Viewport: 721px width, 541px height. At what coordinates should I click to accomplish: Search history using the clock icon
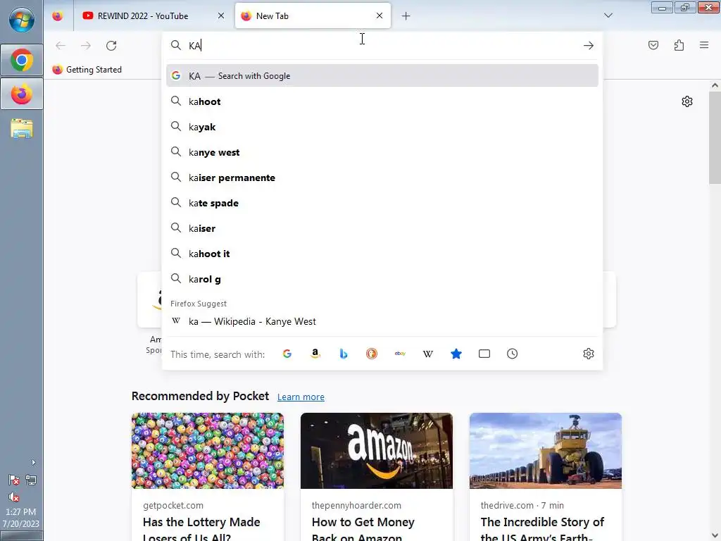(513, 354)
